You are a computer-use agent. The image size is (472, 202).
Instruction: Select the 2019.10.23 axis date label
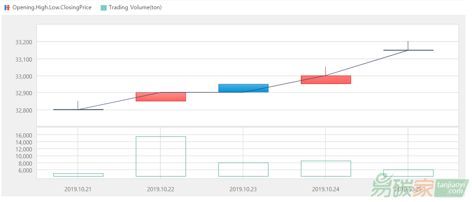click(x=243, y=189)
